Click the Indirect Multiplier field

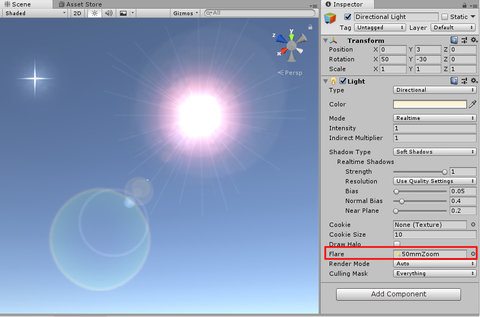pos(435,138)
